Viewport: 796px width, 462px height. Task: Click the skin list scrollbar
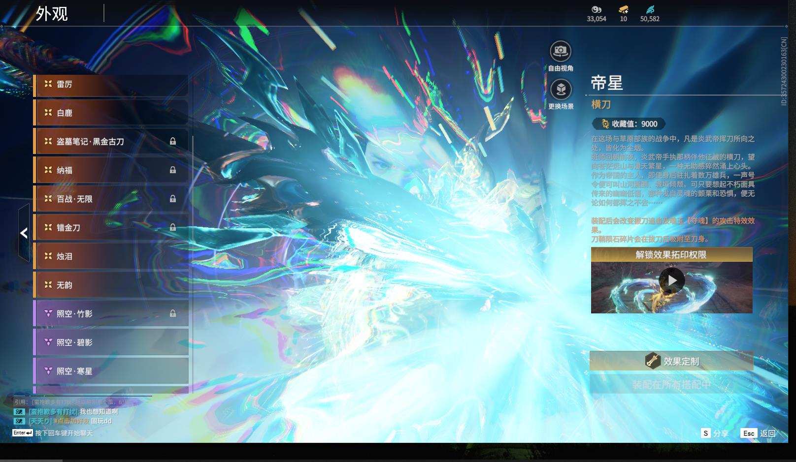coord(192,265)
